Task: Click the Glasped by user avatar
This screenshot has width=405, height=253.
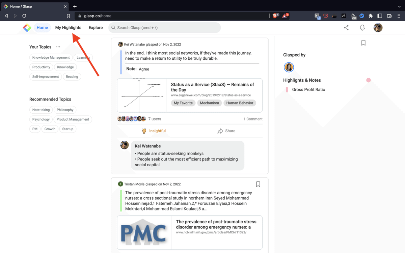Action: click(x=289, y=67)
